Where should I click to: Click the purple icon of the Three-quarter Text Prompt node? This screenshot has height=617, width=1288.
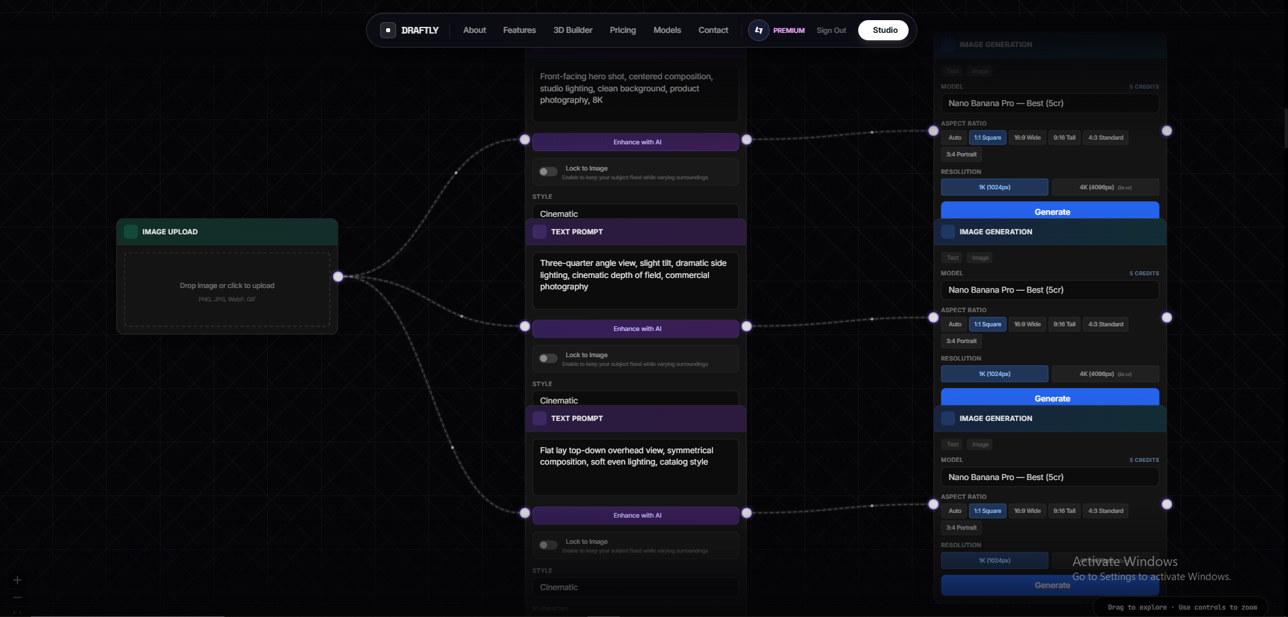coord(539,232)
